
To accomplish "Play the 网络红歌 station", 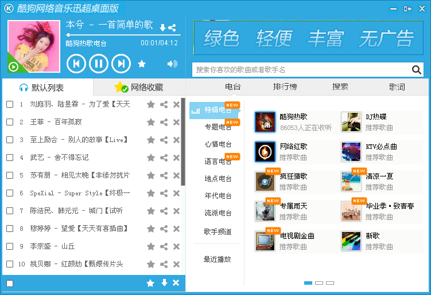I will click(265, 152).
